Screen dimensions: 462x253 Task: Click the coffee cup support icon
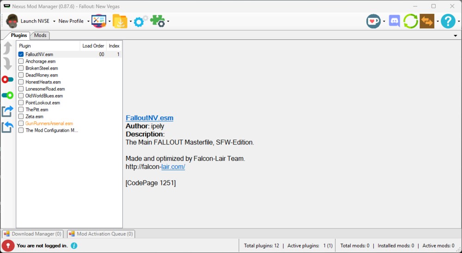click(x=373, y=21)
